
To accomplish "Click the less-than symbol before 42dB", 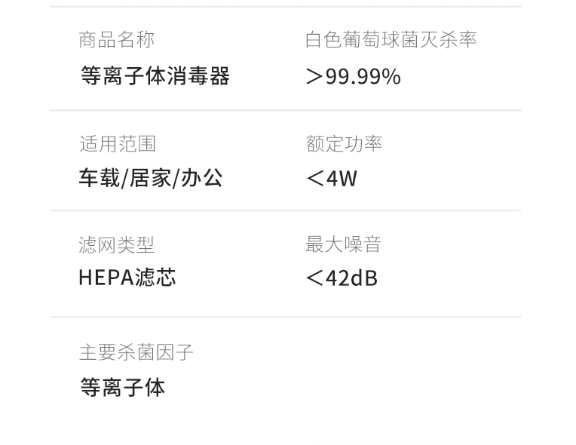I will (314, 278).
